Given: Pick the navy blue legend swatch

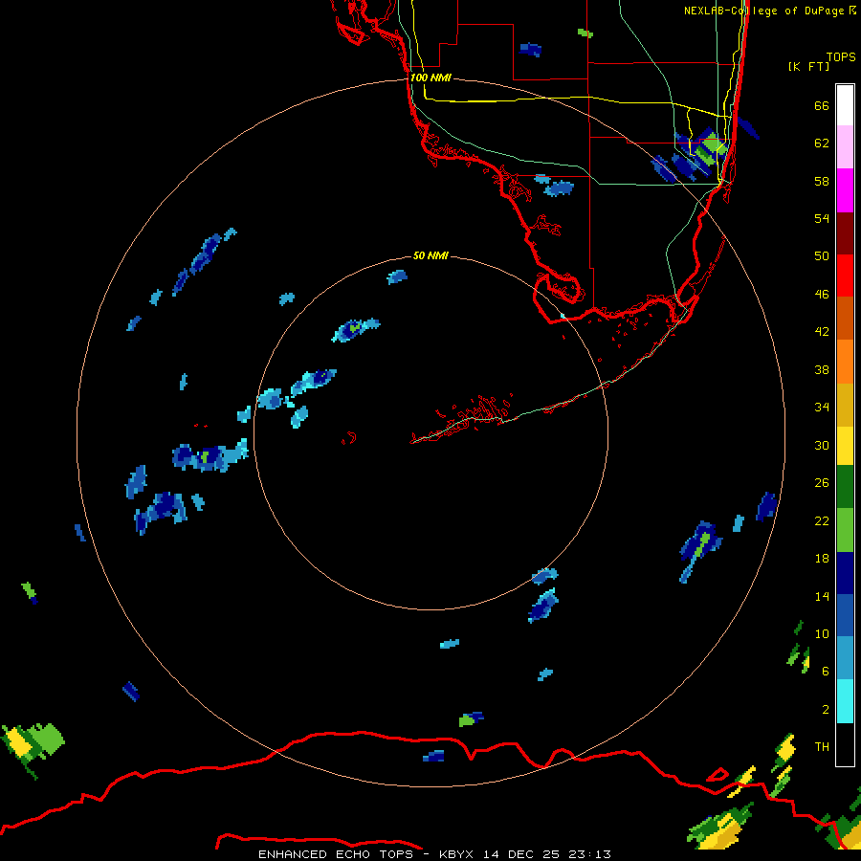Looking at the screenshot, I should click(845, 573).
